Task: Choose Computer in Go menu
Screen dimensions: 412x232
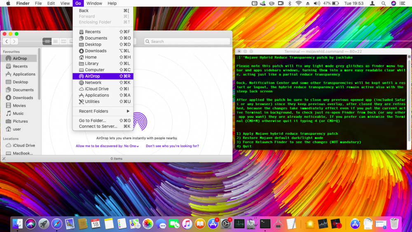Action: coord(103,70)
